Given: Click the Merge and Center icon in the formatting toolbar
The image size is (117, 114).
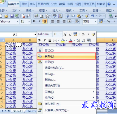Looking at the screenshot, I should tap(69, 21).
